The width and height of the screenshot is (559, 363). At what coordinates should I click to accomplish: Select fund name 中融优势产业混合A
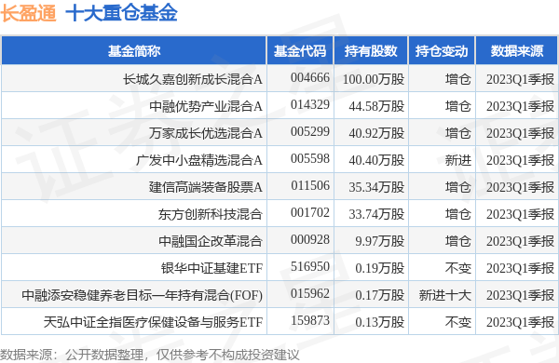[206, 106]
